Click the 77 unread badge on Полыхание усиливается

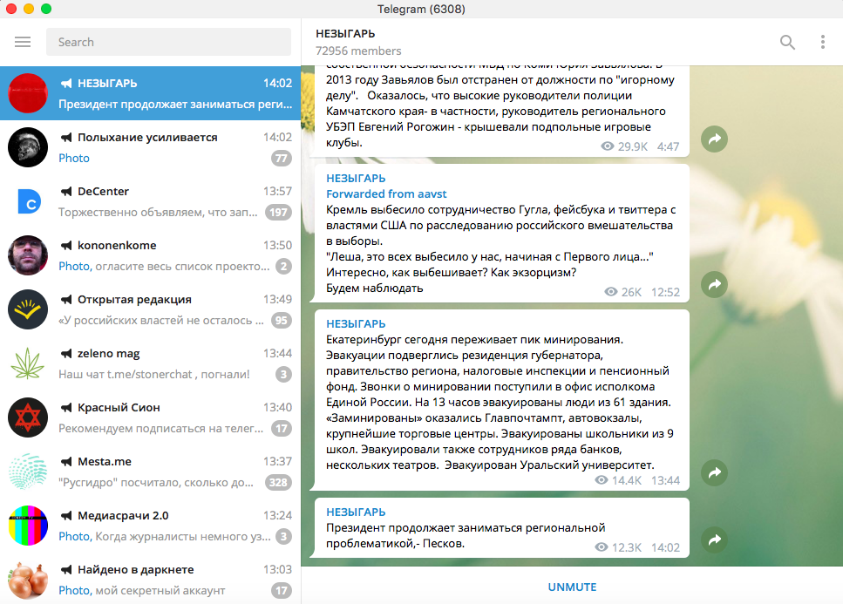click(x=282, y=159)
